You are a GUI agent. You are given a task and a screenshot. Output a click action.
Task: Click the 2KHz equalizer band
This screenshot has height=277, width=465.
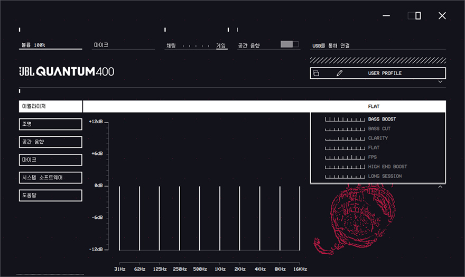pyautogui.click(x=239, y=218)
